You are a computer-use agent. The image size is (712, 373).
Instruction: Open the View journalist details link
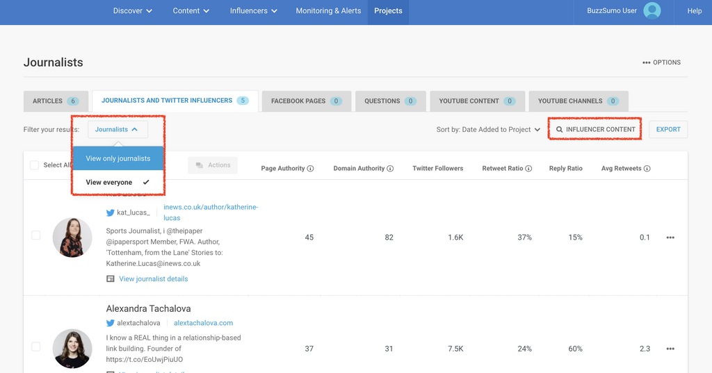[153, 279]
